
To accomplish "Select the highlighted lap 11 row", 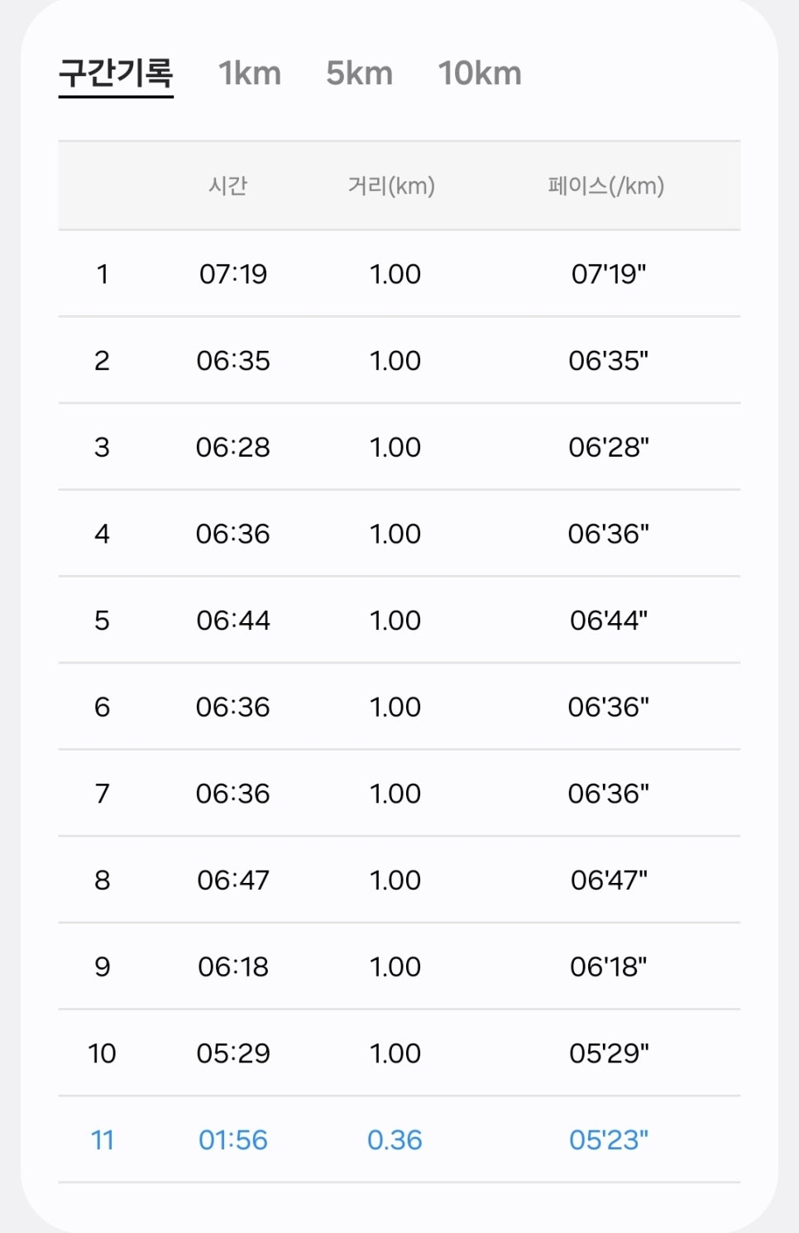I will click(x=399, y=1139).
